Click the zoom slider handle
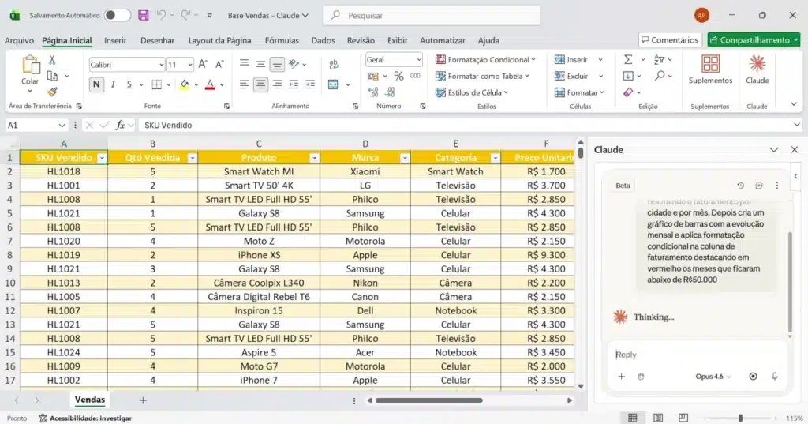This screenshot has width=808, height=424. click(740, 418)
